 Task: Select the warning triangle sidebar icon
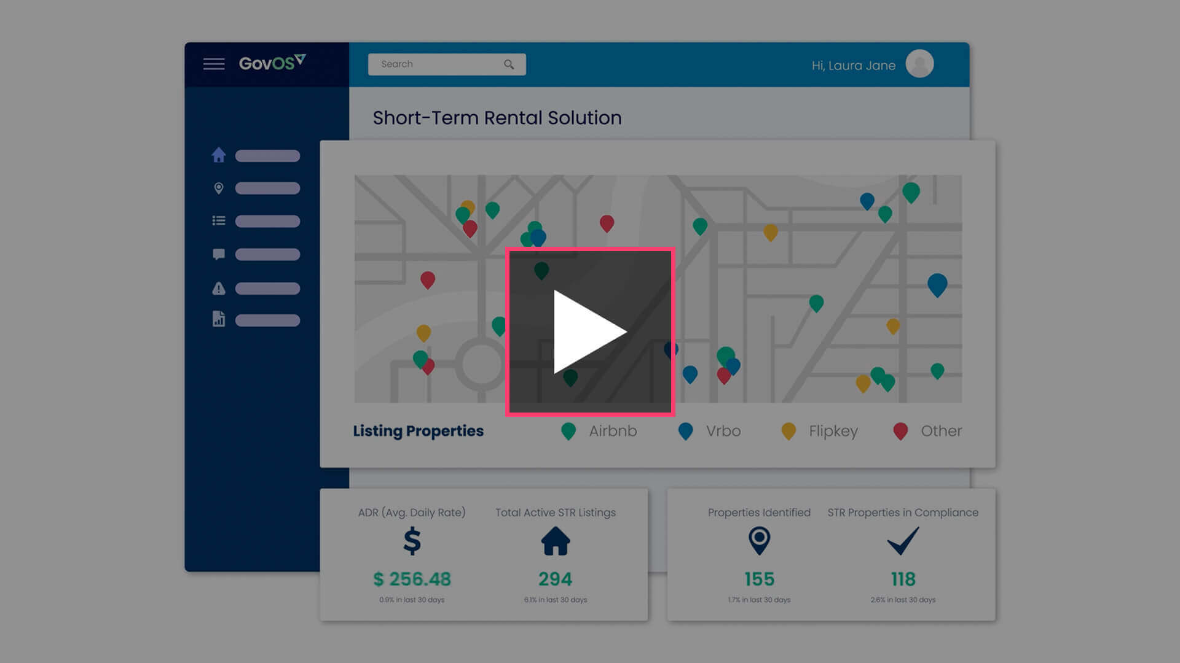tap(219, 288)
